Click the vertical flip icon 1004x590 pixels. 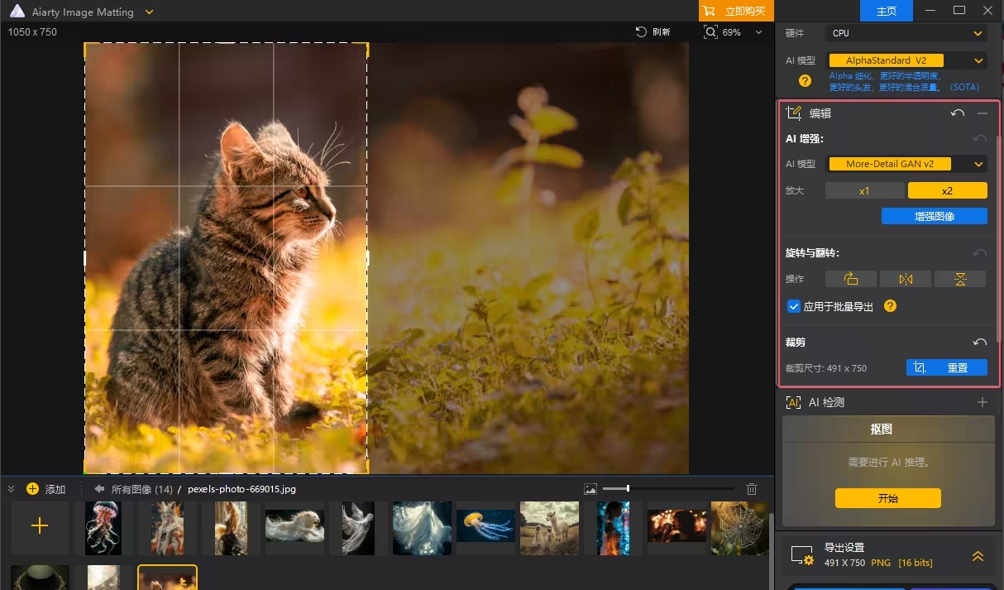[x=959, y=279]
